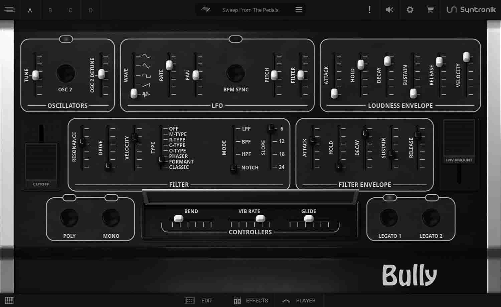Switch to part D tab
501x307 pixels.
tap(91, 10)
